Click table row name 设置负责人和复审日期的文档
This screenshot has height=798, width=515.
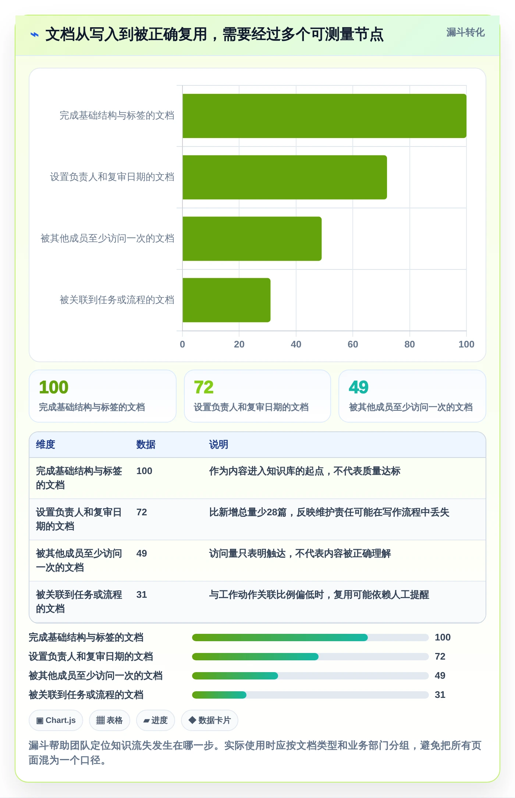tap(79, 519)
